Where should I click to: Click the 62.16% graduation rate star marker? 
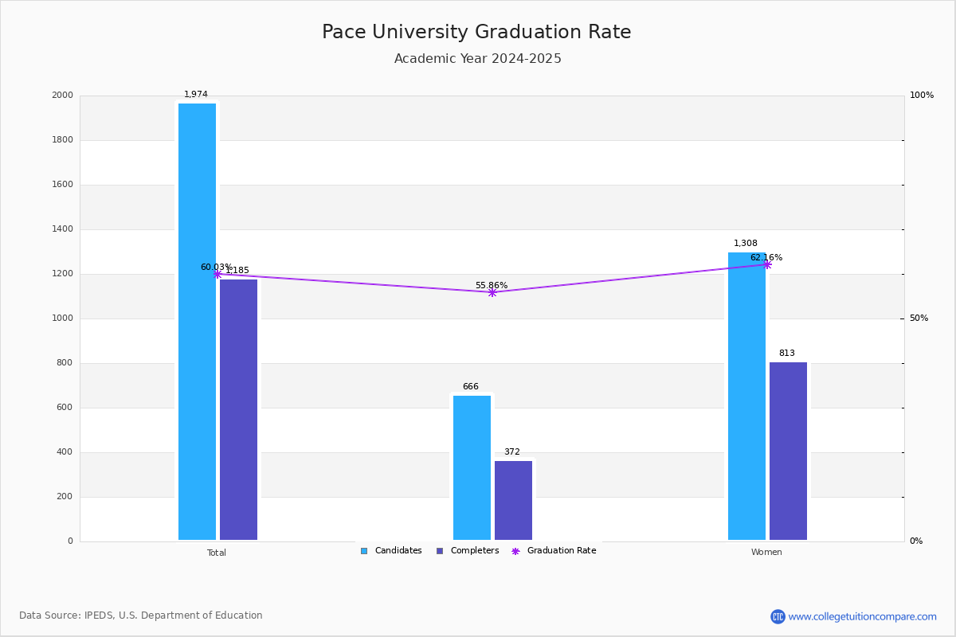point(766,264)
